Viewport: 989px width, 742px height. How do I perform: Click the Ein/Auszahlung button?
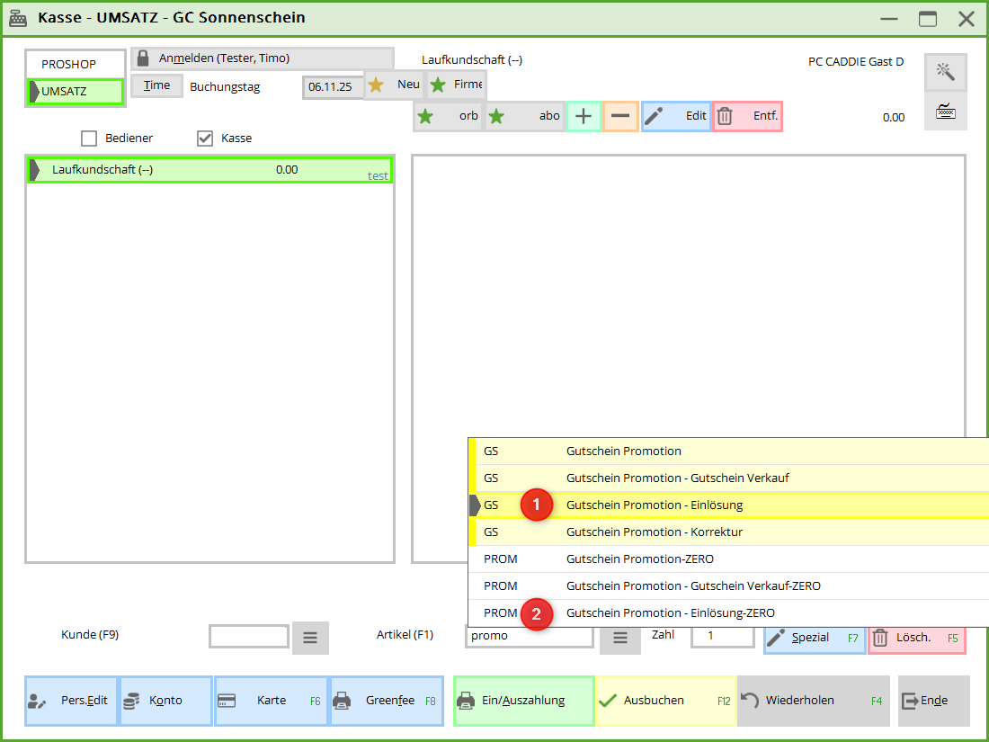523,701
